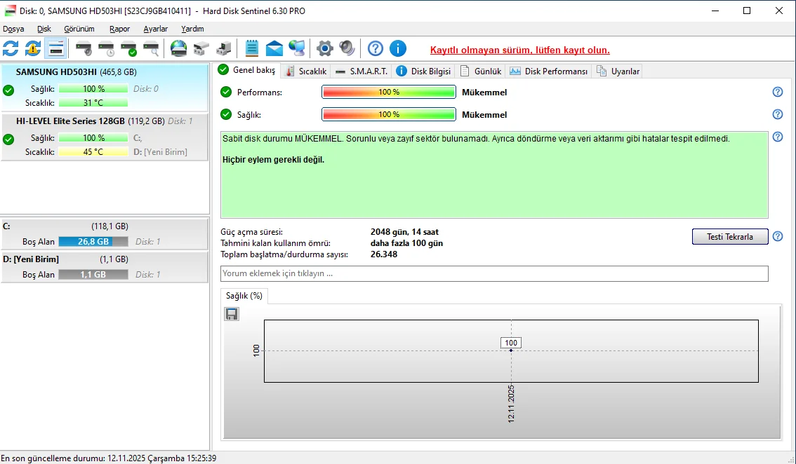Screen dimensions: 796x464
Task: Open settings via the gear icon
Action: [x=324, y=48]
